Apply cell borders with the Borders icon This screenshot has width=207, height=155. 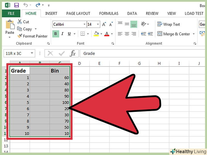(x=83, y=34)
